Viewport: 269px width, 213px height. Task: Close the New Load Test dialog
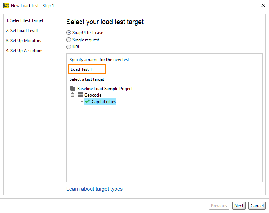263,5
